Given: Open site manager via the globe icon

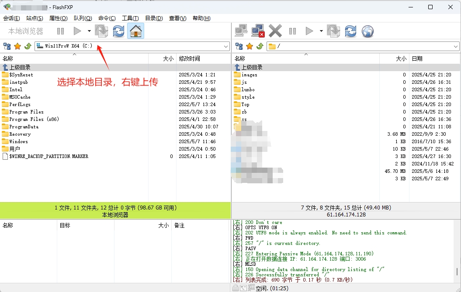Looking at the screenshot, I should (x=367, y=31).
